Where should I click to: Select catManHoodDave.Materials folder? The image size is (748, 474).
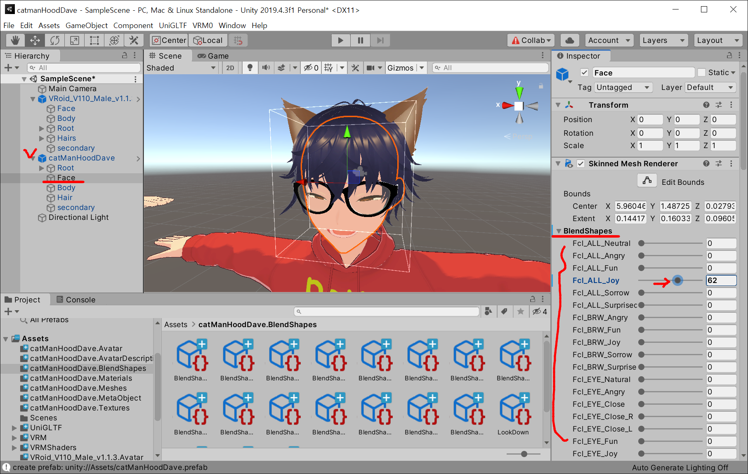point(81,378)
